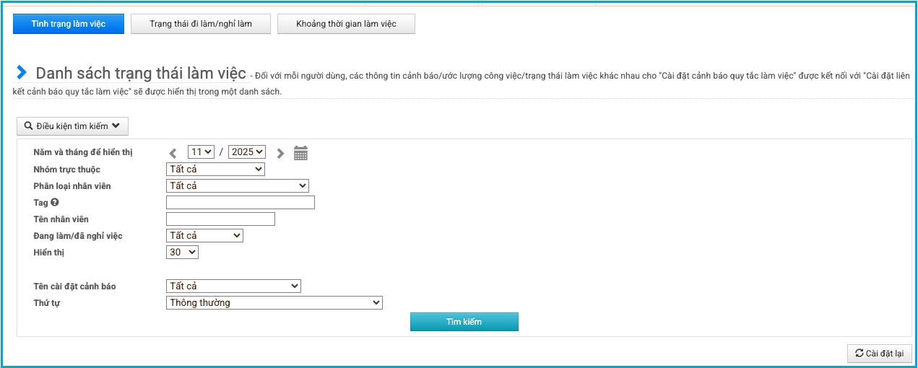This screenshot has width=918, height=368.
Task: Open the year dropdown showing 2025
Action: pyautogui.click(x=247, y=152)
